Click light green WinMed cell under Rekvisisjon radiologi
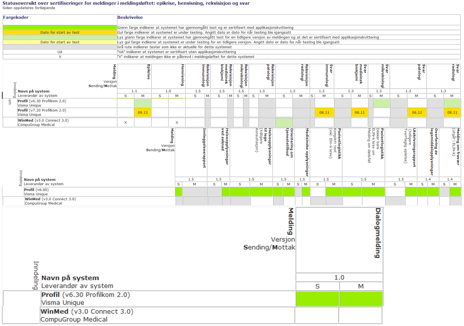 pyautogui.click(x=284, y=122)
